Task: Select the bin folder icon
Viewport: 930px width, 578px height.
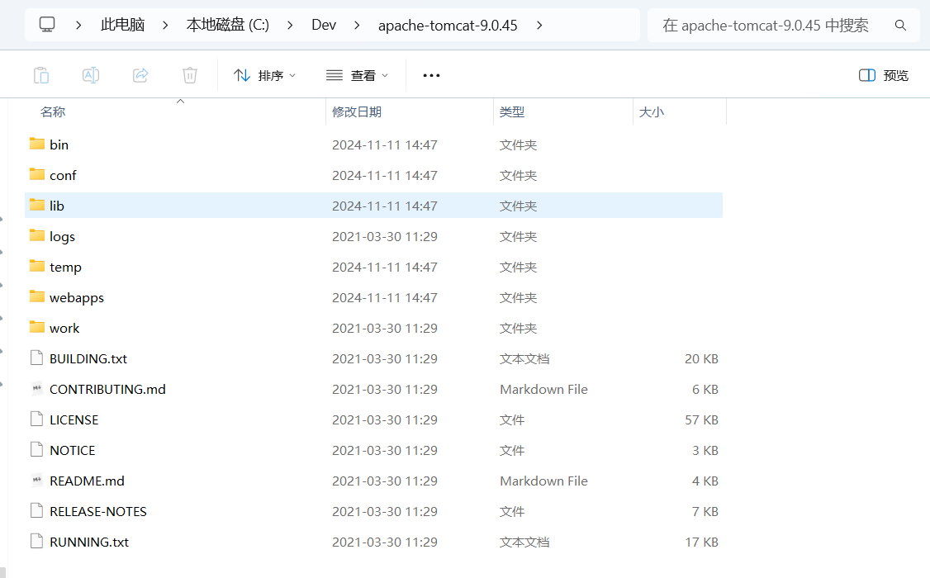Action: (x=37, y=144)
